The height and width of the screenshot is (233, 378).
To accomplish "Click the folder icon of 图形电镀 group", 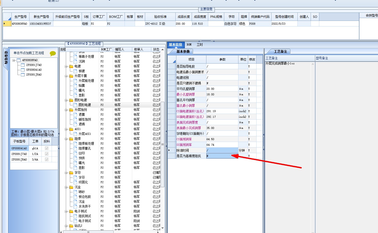I will (x=71, y=100).
